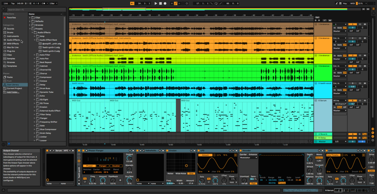This screenshot has height=194, width=377.
Task: Select Sounds category in browser
Action: [11, 28]
